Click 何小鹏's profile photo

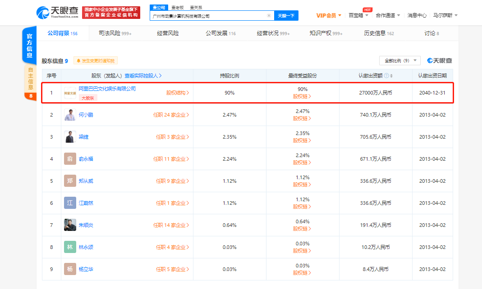70,114
